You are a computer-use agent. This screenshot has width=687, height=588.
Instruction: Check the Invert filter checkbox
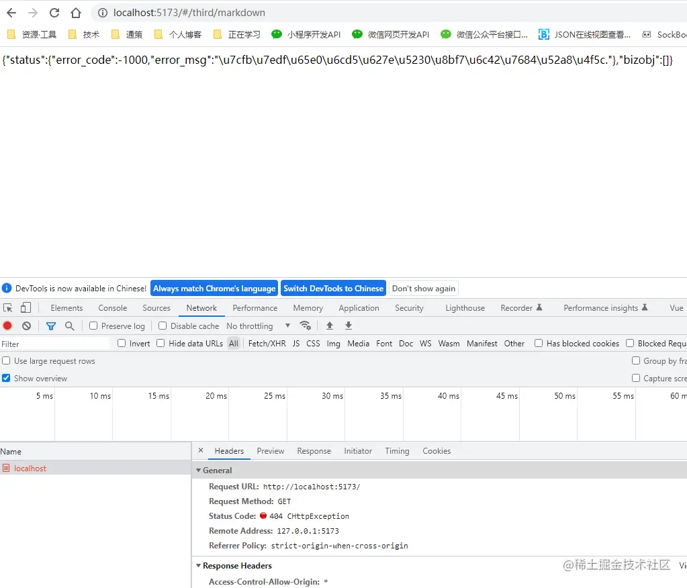[x=122, y=343]
